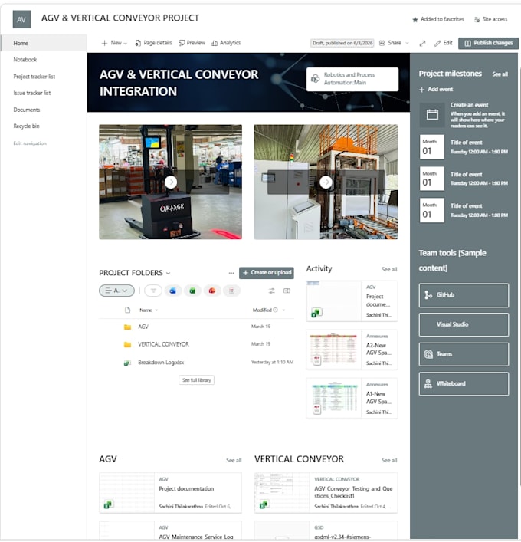Open Issue tracker list
Viewport: 521px width, 542px height.
(32, 93)
